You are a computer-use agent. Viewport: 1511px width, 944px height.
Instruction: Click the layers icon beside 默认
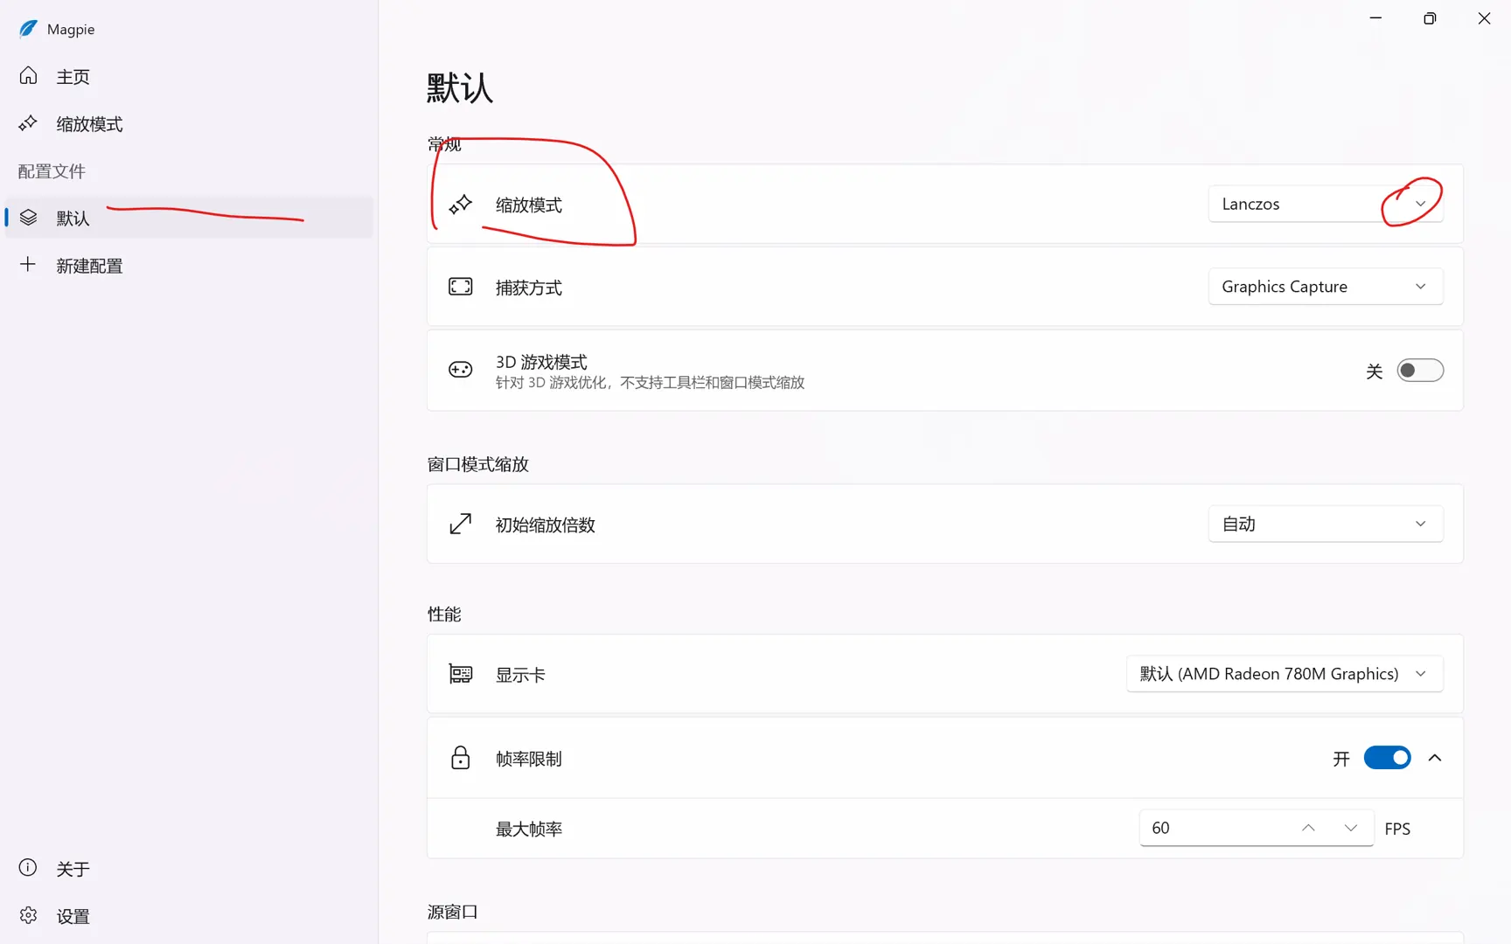click(28, 218)
